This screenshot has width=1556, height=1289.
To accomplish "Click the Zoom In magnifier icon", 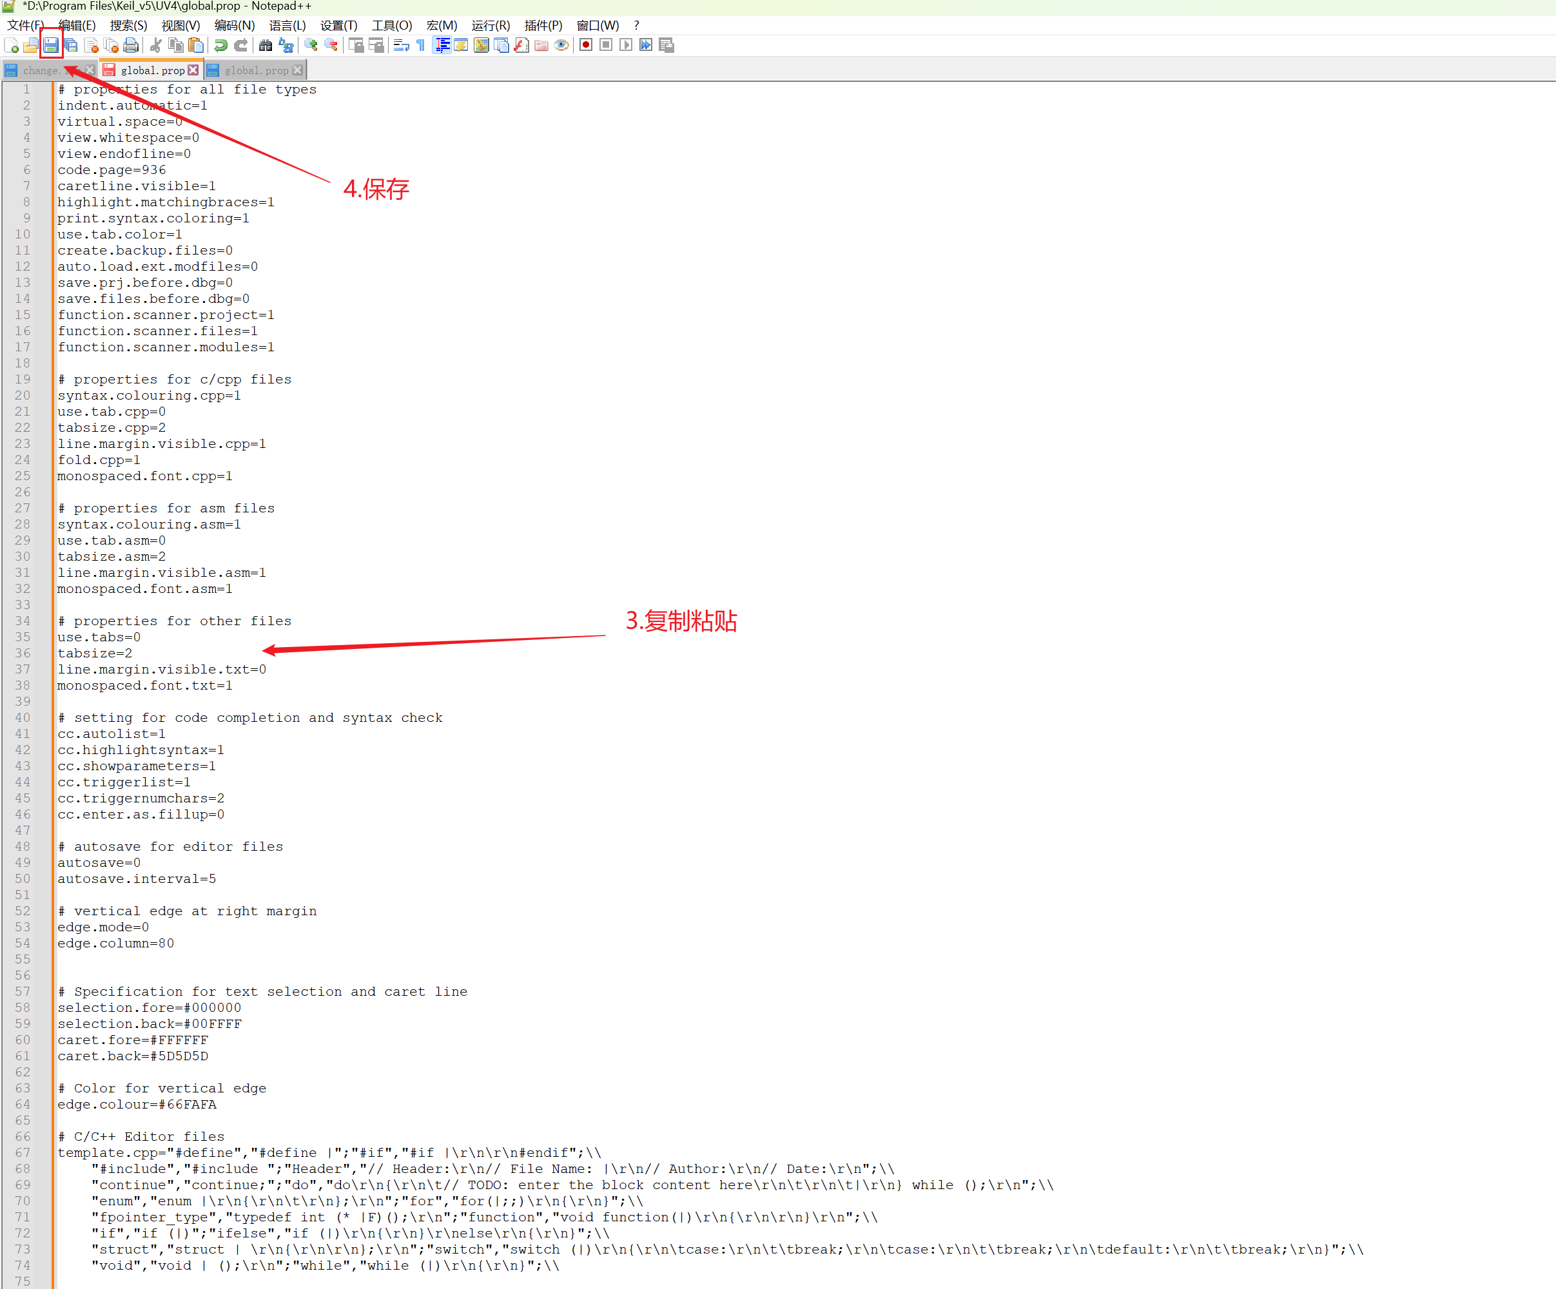I will click(311, 45).
